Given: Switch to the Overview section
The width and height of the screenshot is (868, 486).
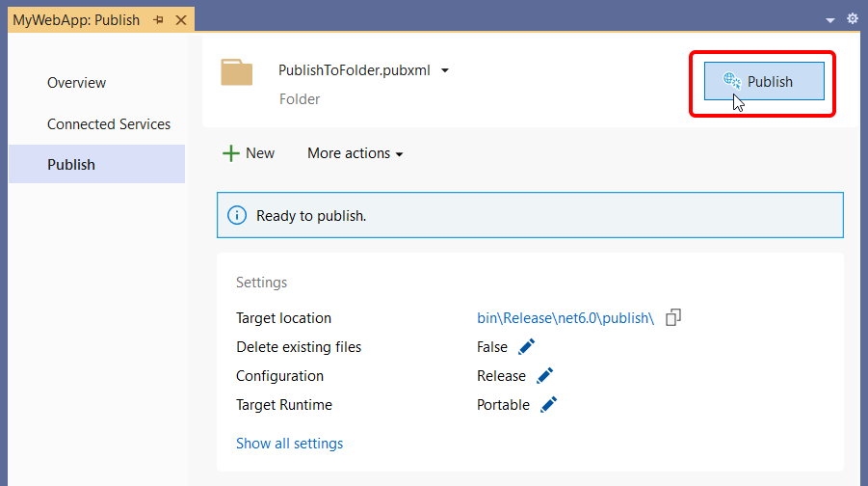Looking at the screenshot, I should pos(76,83).
